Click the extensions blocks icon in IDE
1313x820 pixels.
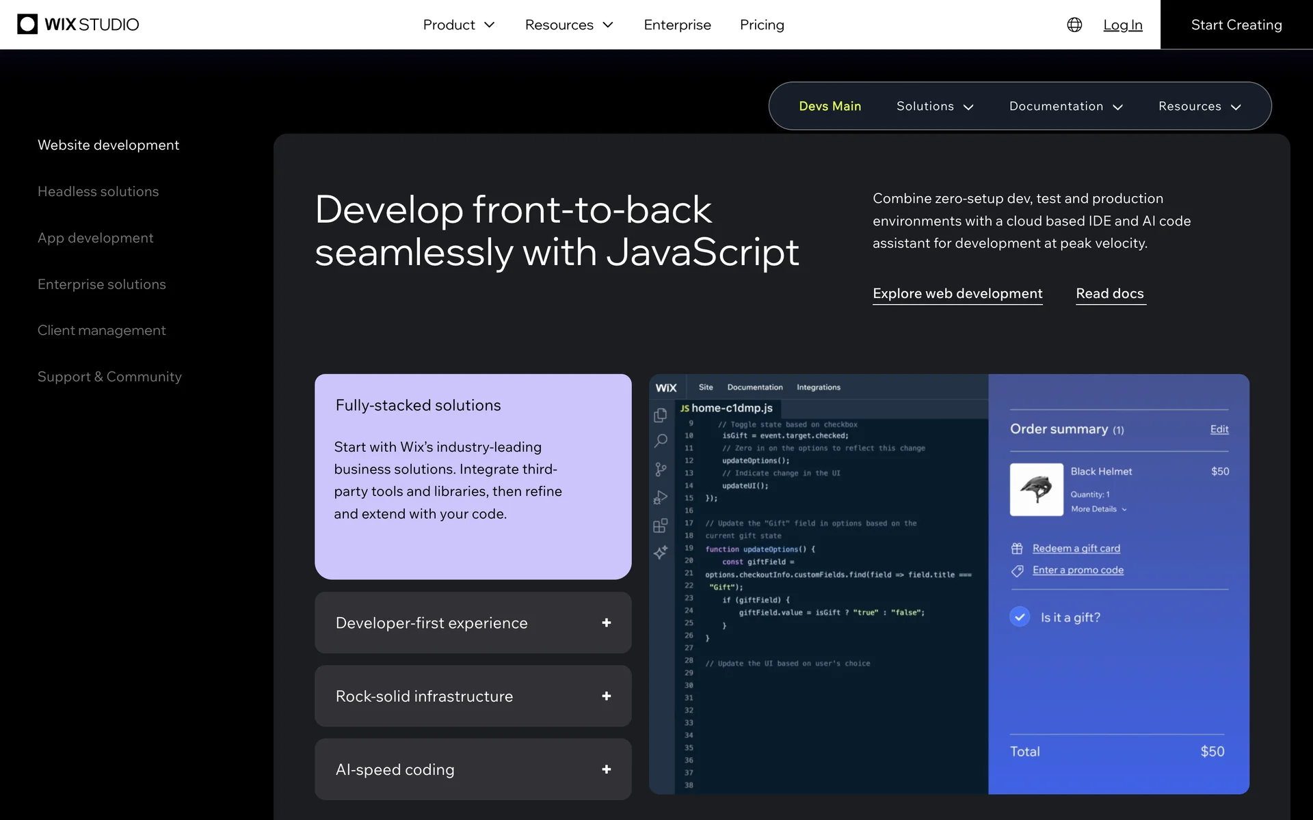tap(660, 525)
